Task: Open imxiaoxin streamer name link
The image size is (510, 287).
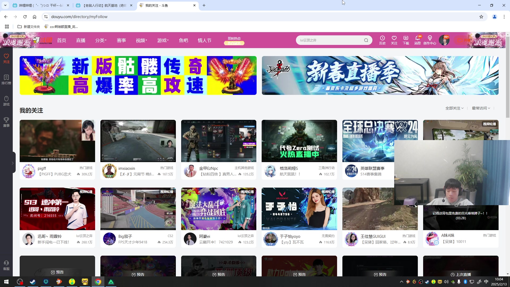Action: (127, 168)
